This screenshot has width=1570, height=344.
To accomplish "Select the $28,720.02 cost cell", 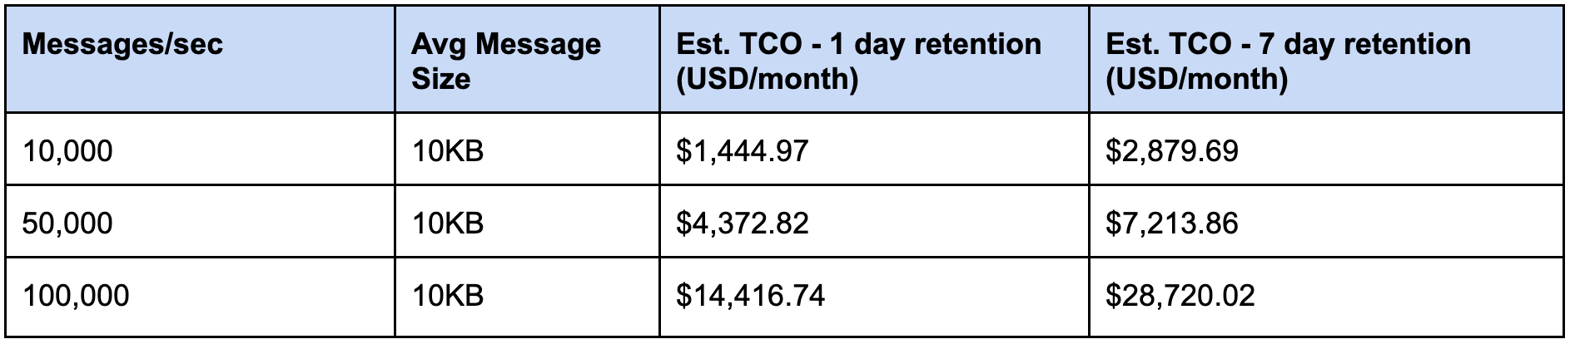I will click(1180, 296).
